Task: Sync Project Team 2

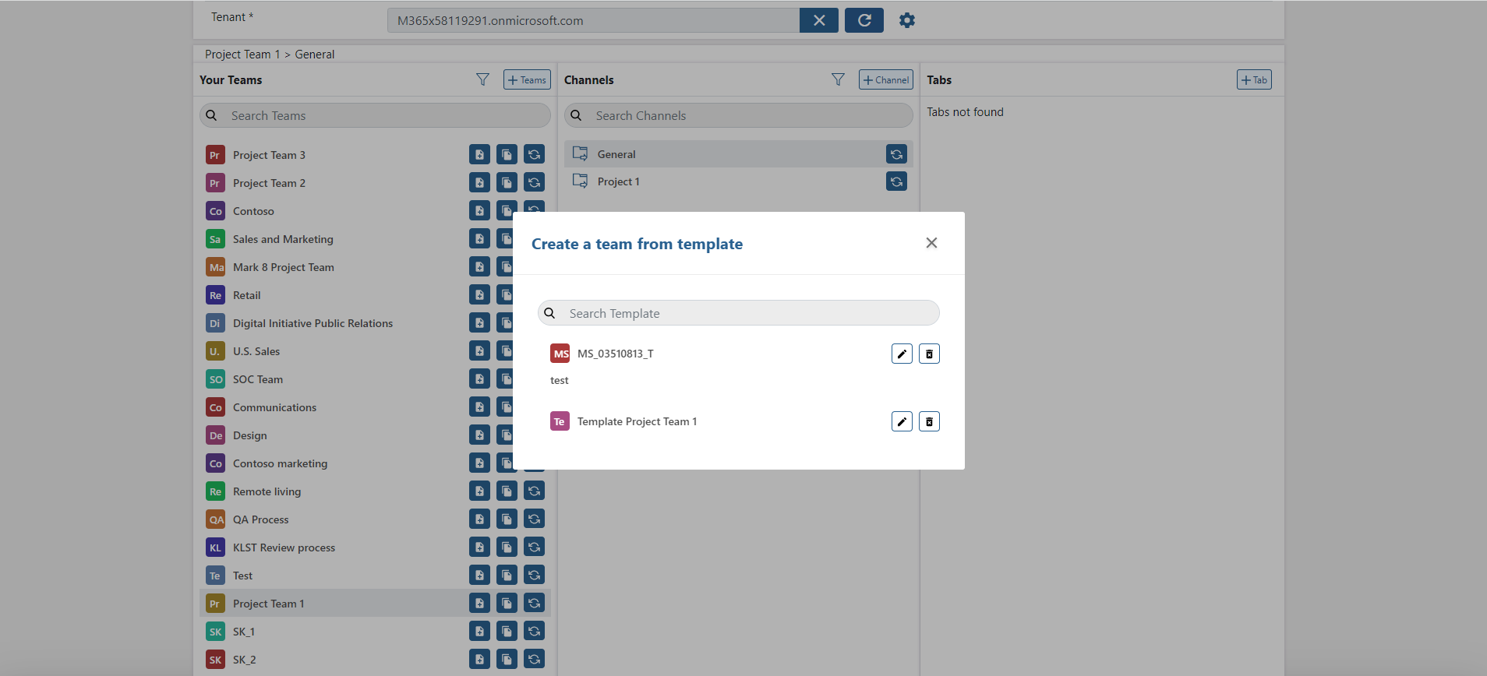Action: [534, 182]
